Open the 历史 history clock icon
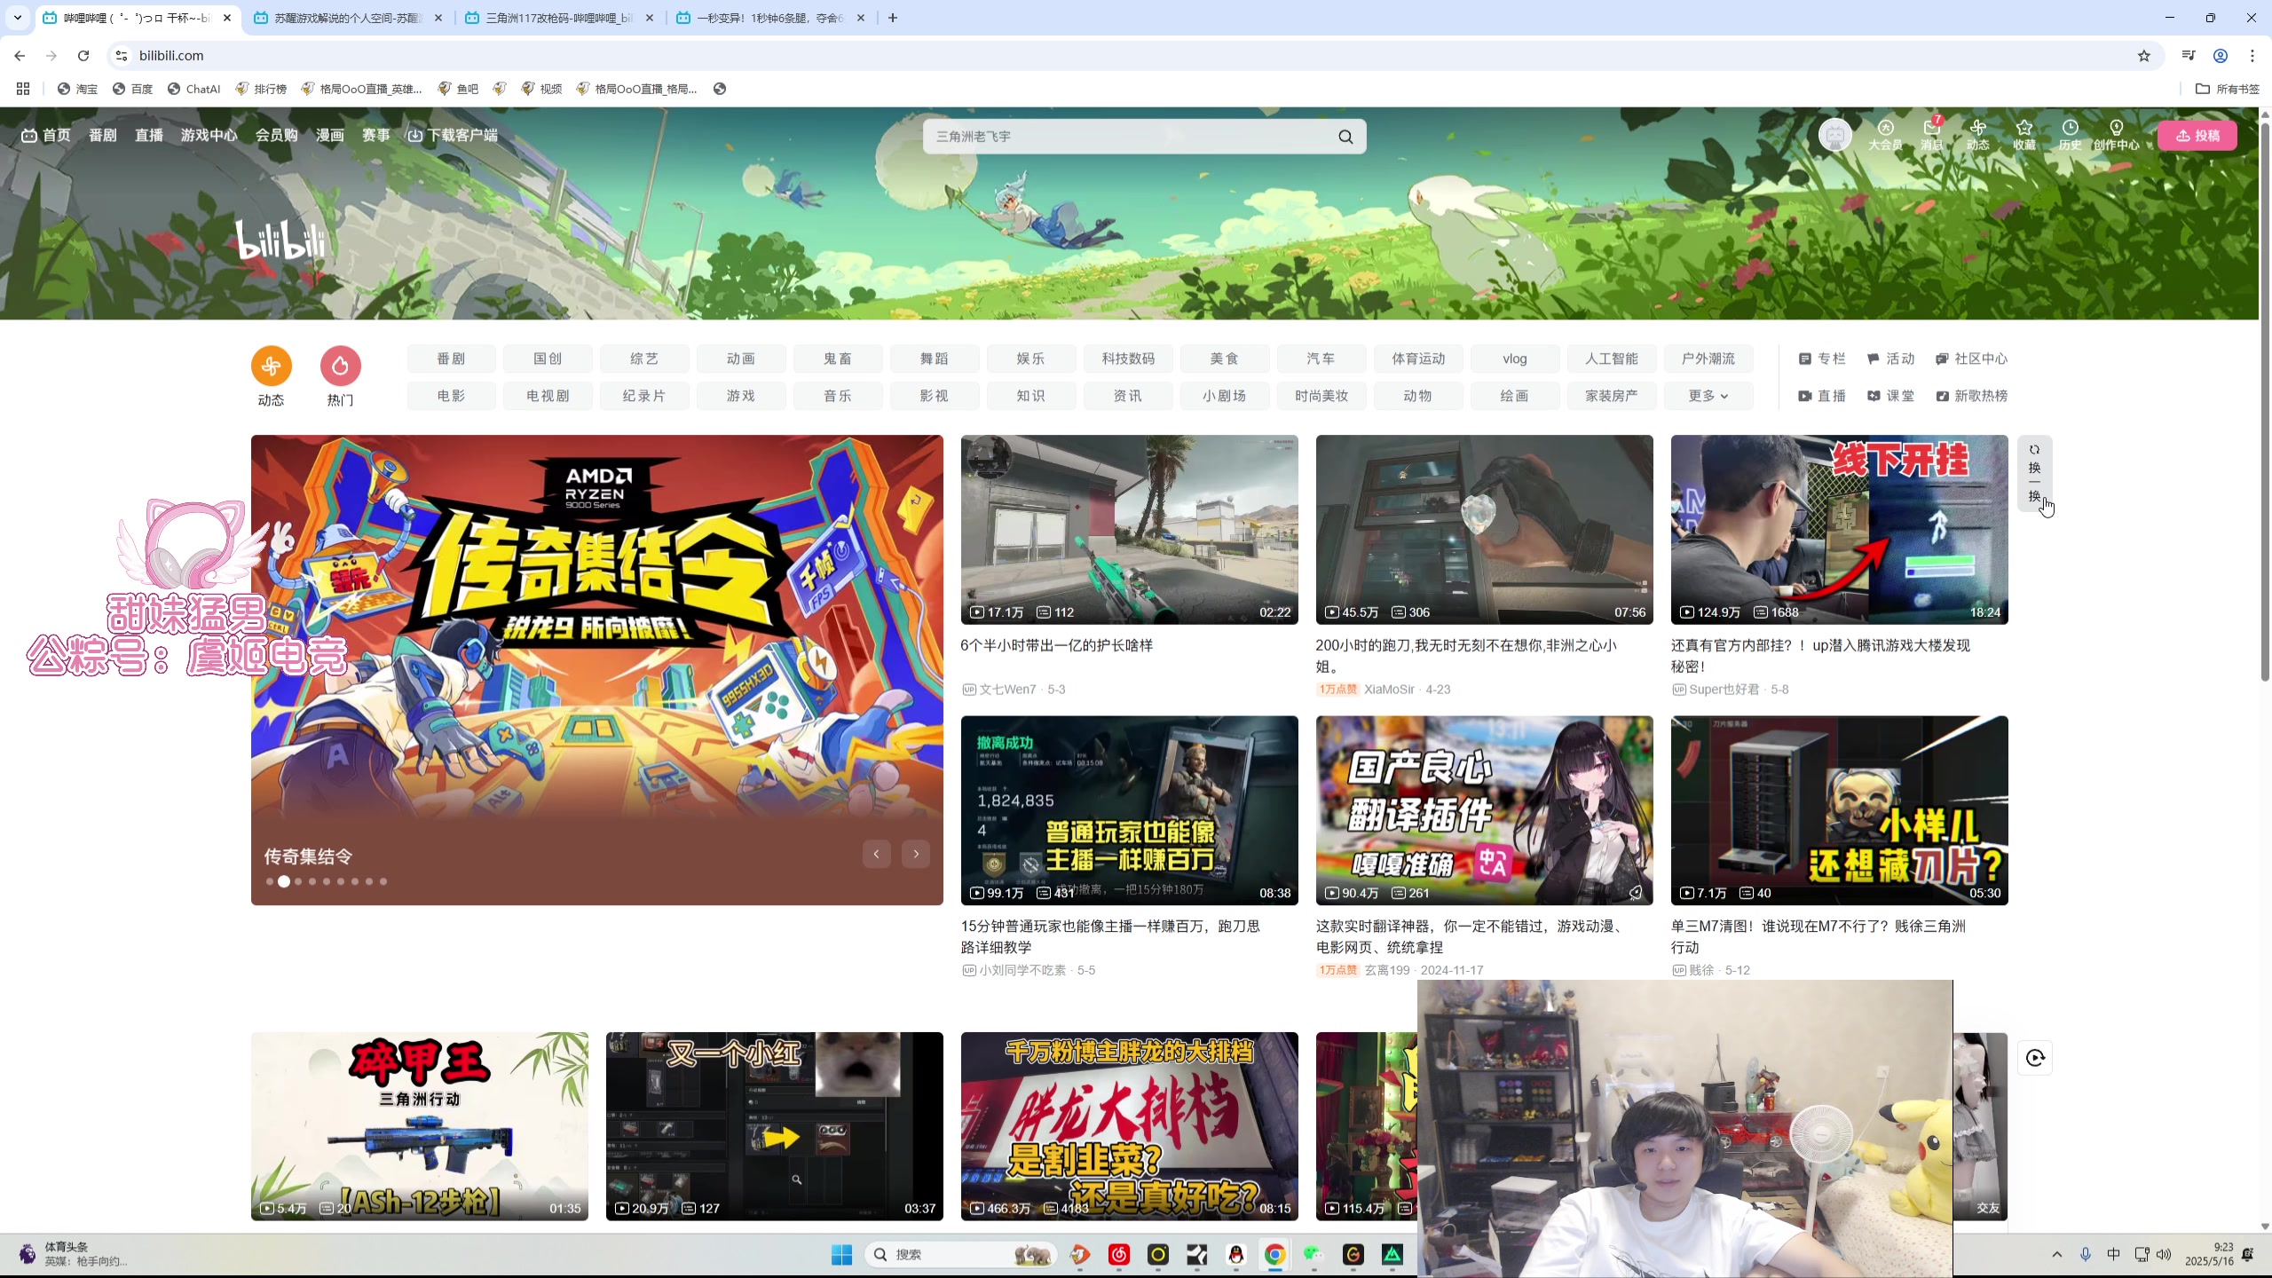Viewport: 2272px width, 1278px height. [2070, 135]
